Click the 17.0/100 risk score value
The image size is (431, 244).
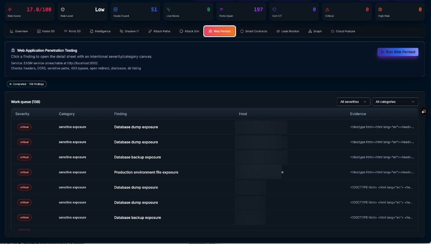39,10
